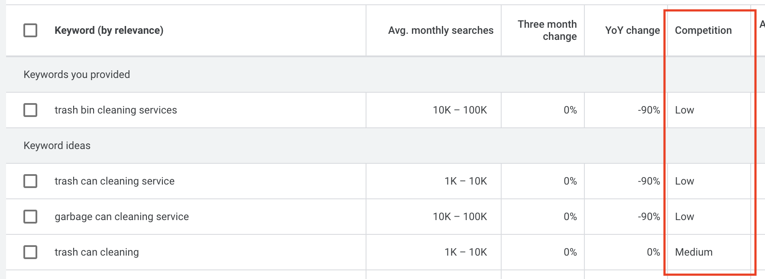The image size is (765, 279).
Task: Select the 'trash can cleaning service' keyword
Action: 114,181
